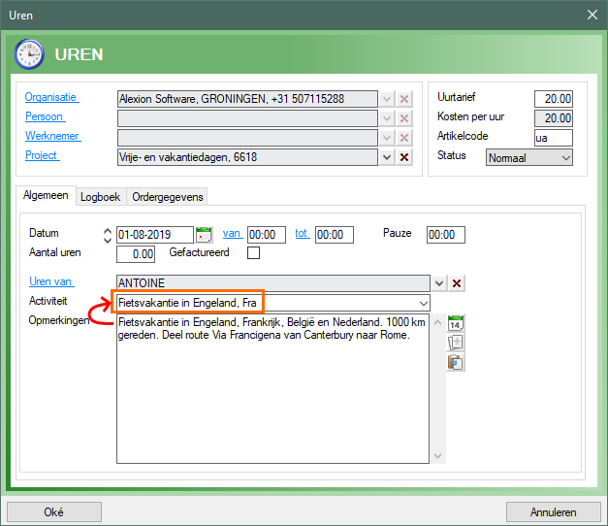Click the Uren van link
Viewport: 608px width, 526px height.
pos(51,281)
